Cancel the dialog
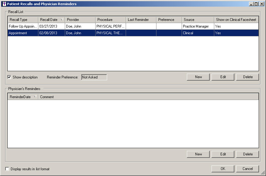Viewport: 266px width, 176px height. (x=248, y=169)
